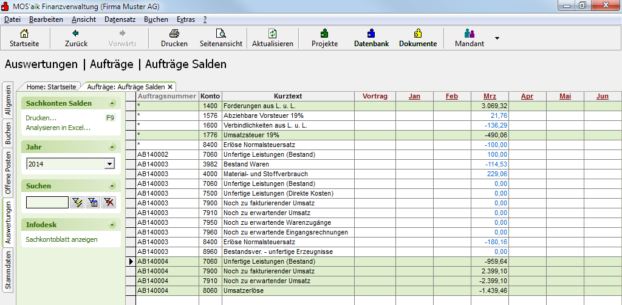622x305 pixels.
Task: Click the Feb column header
Action: point(452,96)
